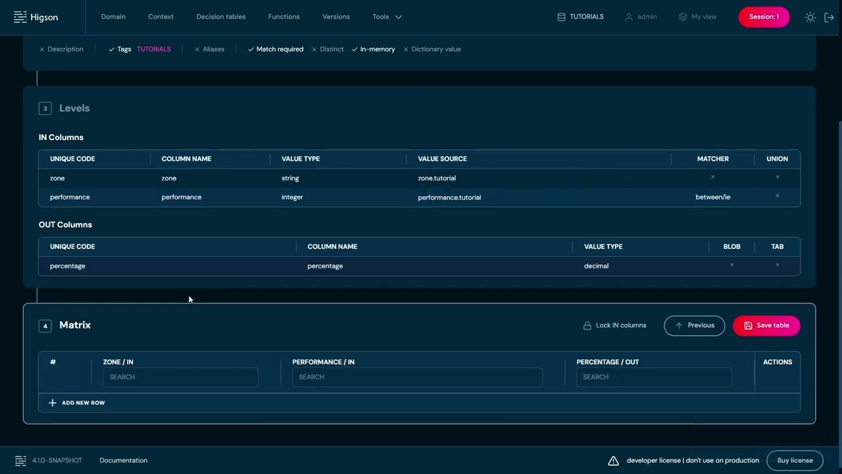
Task: Open the Context menu
Action: pos(161,17)
